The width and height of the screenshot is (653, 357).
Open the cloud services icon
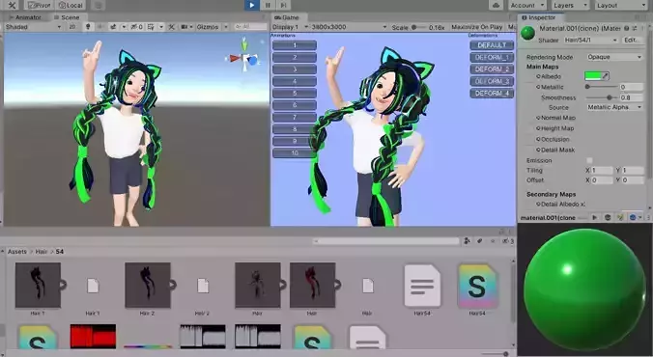496,5
